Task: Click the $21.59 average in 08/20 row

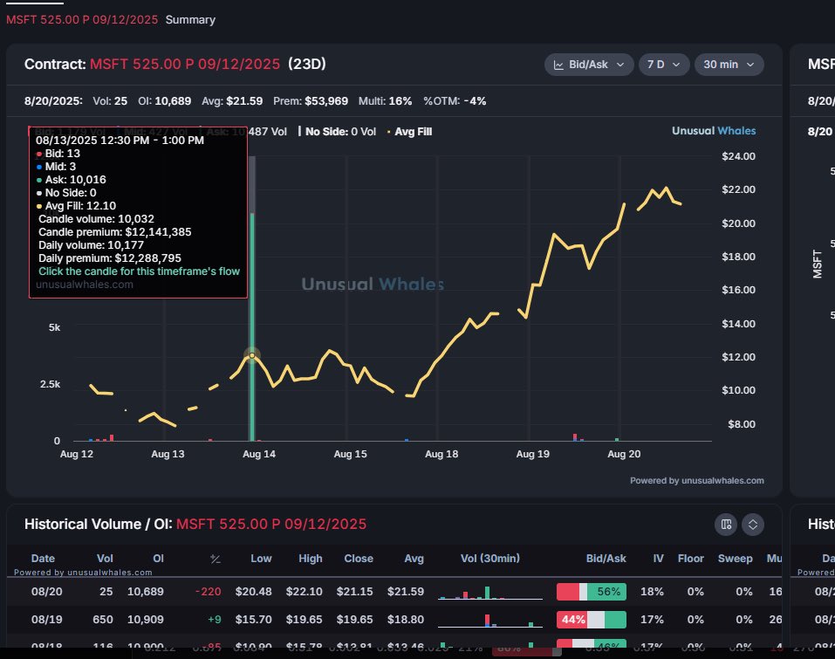Action: 405,591
